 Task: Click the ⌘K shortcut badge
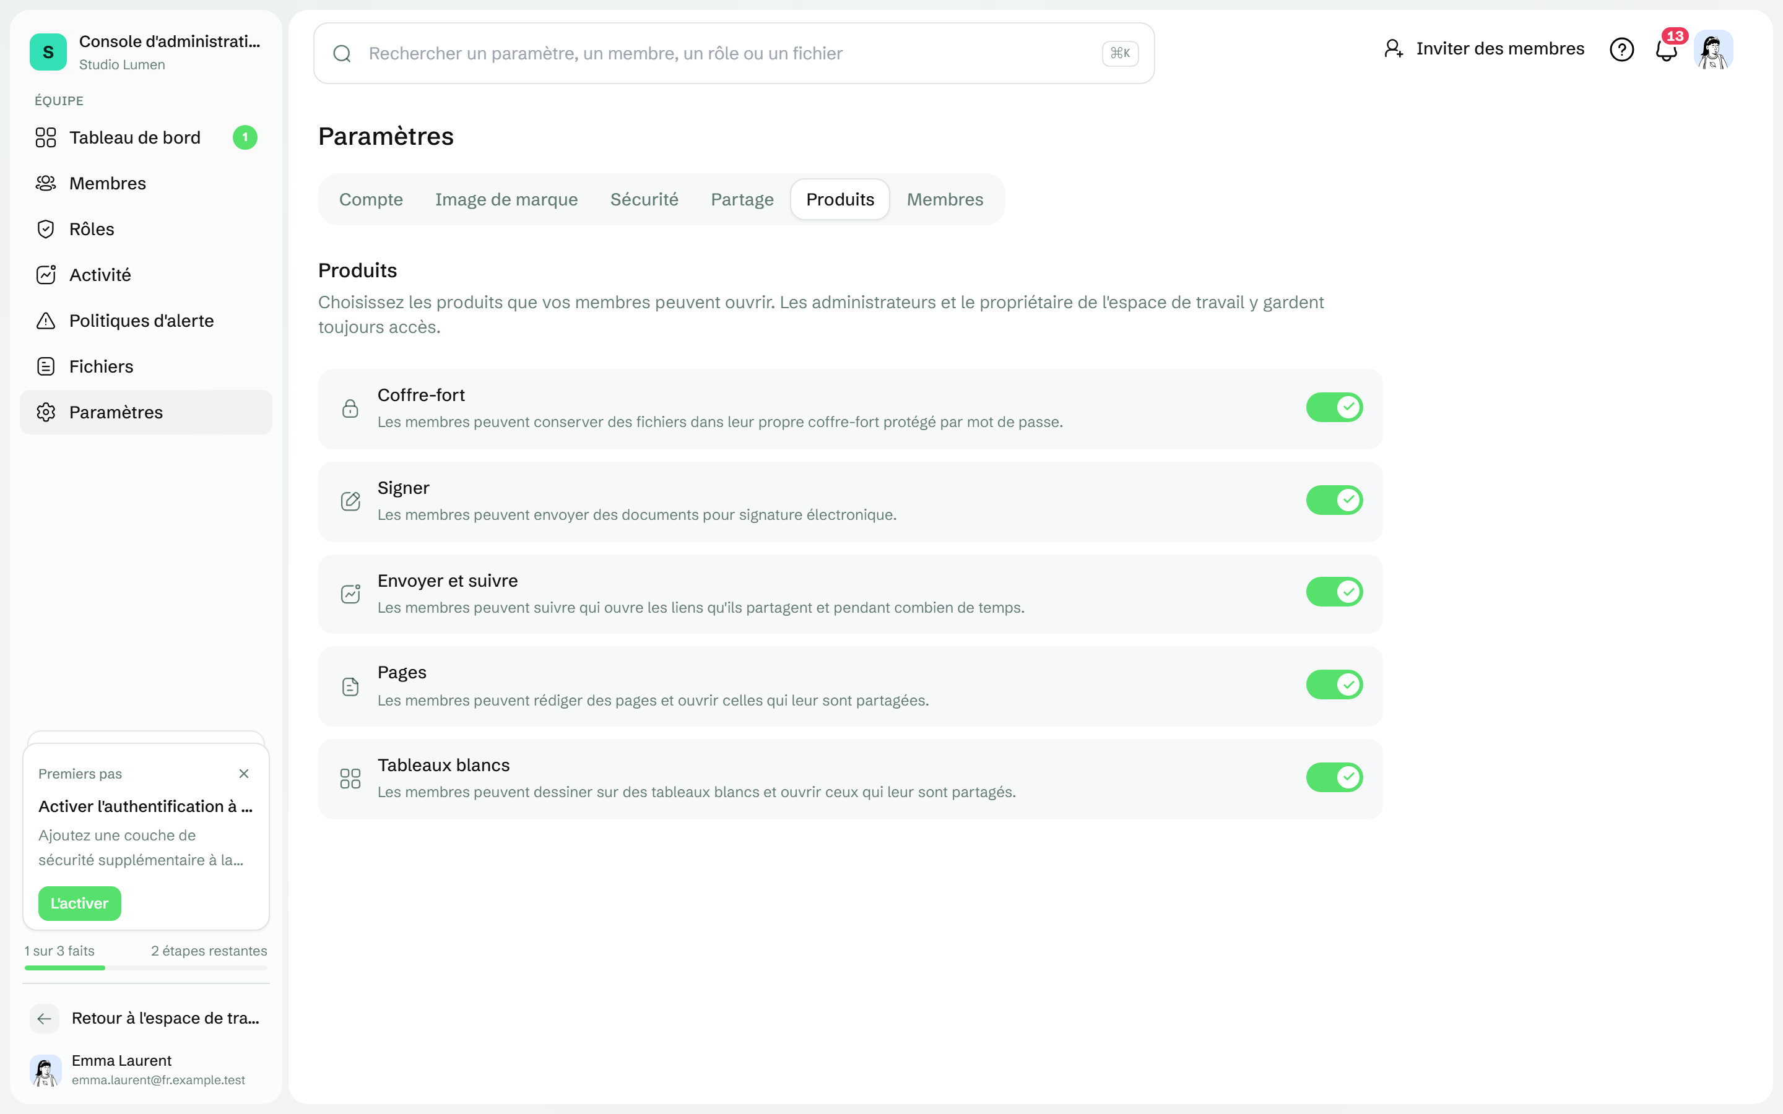coord(1120,53)
